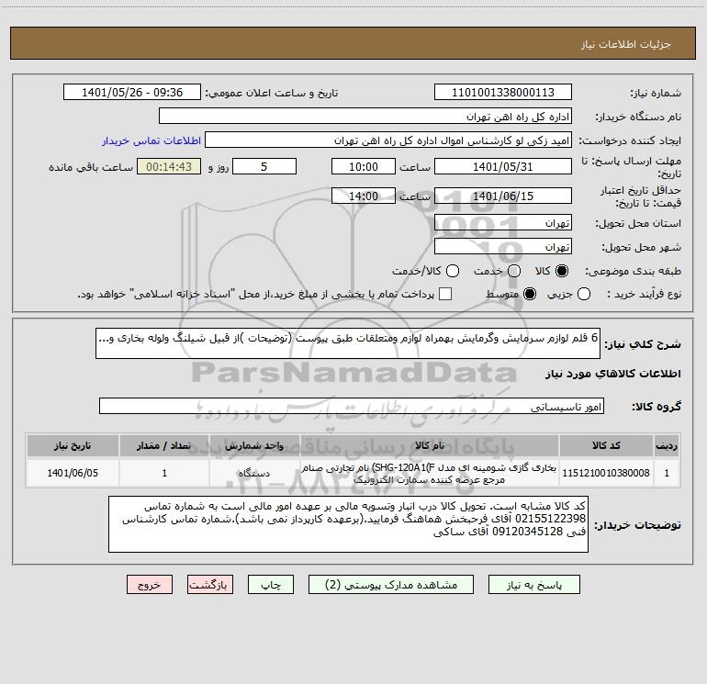Click the جزئیات اطلاعات نیاز header title
The height and width of the screenshot is (684, 707).
[x=626, y=44]
